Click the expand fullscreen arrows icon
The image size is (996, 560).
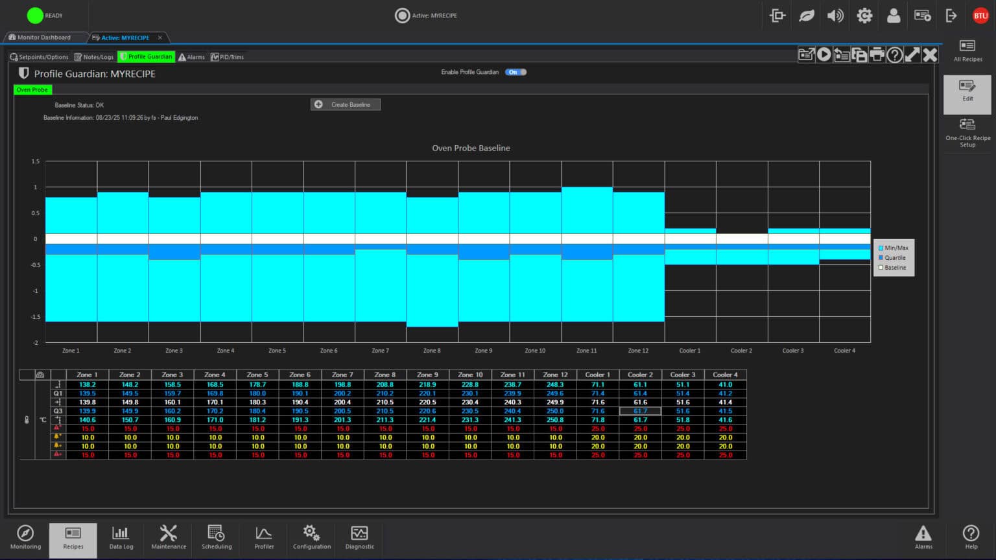[x=912, y=55]
